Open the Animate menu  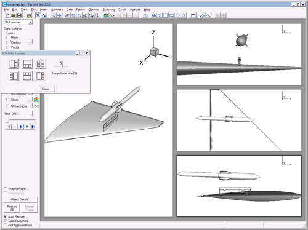click(x=57, y=10)
